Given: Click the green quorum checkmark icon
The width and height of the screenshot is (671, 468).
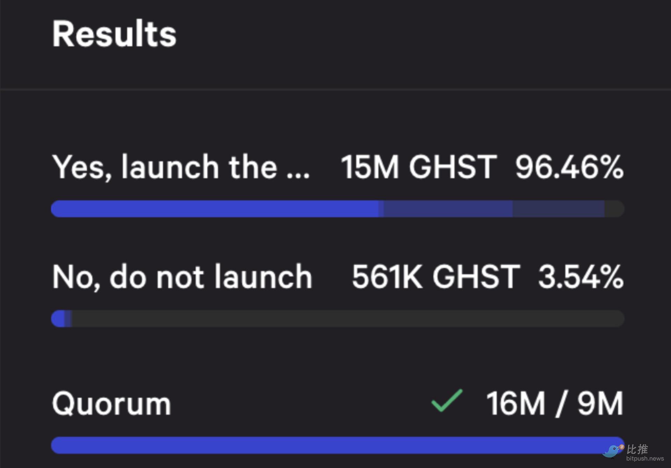Looking at the screenshot, I should click(x=447, y=401).
